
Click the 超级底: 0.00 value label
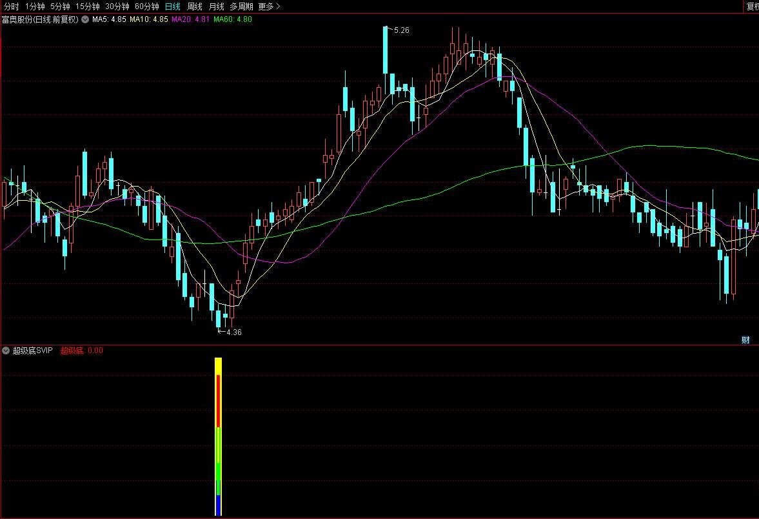click(x=81, y=351)
